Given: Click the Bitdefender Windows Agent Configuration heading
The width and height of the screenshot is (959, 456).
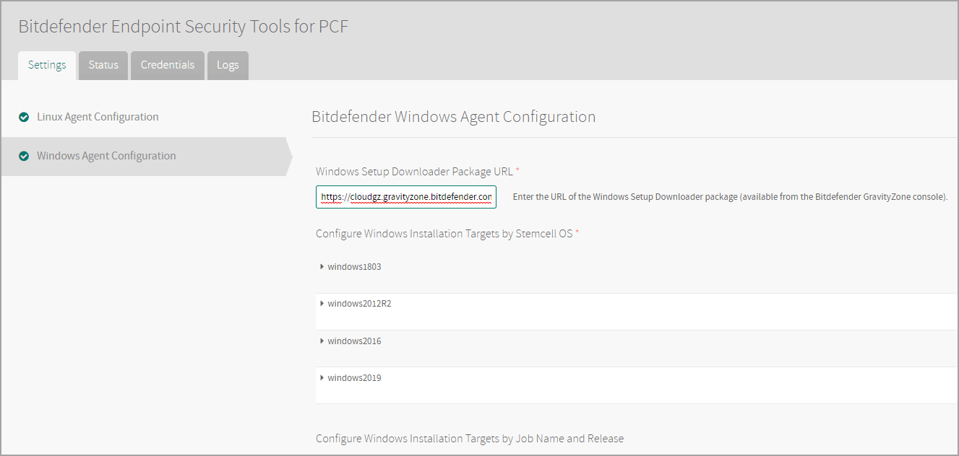Looking at the screenshot, I should tap(454, 116).
